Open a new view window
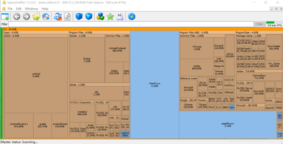This screenshot has width=283, height=144. pyautogui.click(x=5, y=17)
